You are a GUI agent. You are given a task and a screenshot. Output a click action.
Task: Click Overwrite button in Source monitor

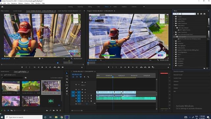click(59, 67)
